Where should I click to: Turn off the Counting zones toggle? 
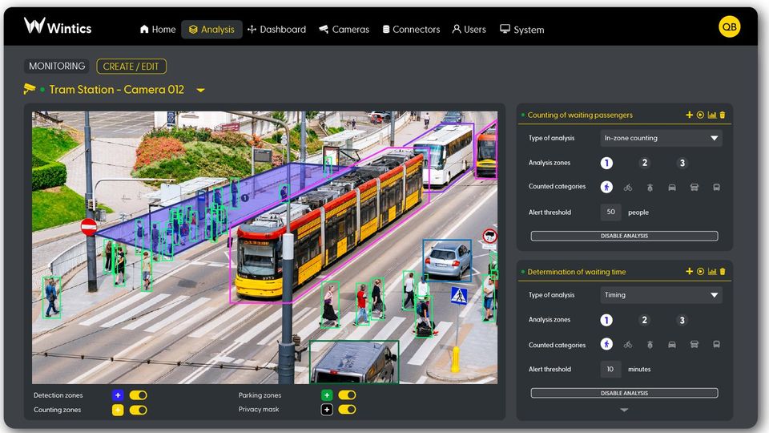click(x=138, y=410)
